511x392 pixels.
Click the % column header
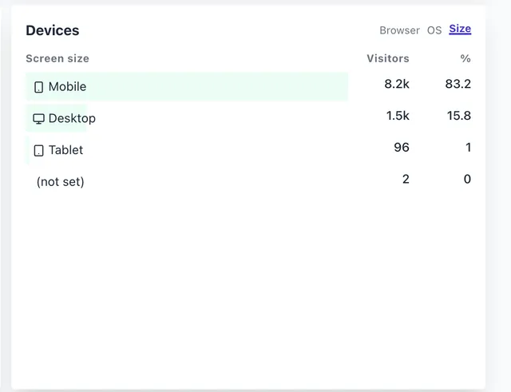465,58
